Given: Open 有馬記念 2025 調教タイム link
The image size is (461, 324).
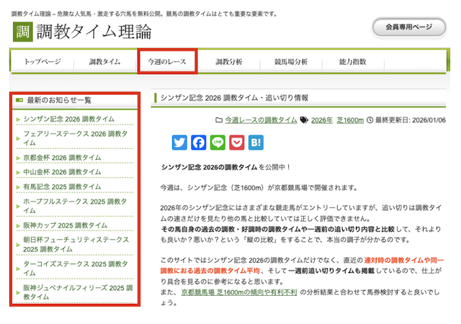Looking at the screenshot, I should pos(62,186).
